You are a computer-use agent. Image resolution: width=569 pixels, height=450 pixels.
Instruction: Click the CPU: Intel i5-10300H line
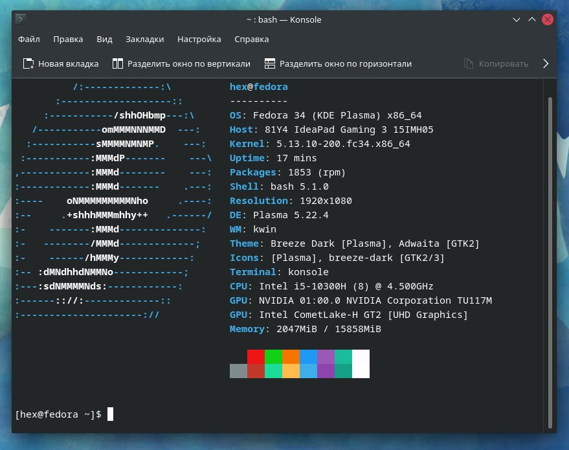tap(331, 286)
